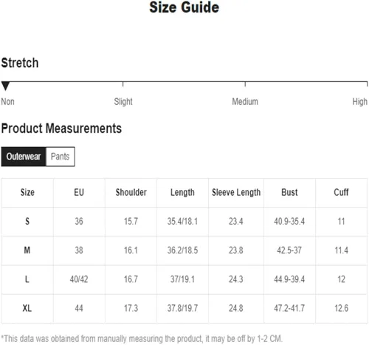Screen dimensions: 369x345
Task: Click the Slight stretch label
Action: 123,101
